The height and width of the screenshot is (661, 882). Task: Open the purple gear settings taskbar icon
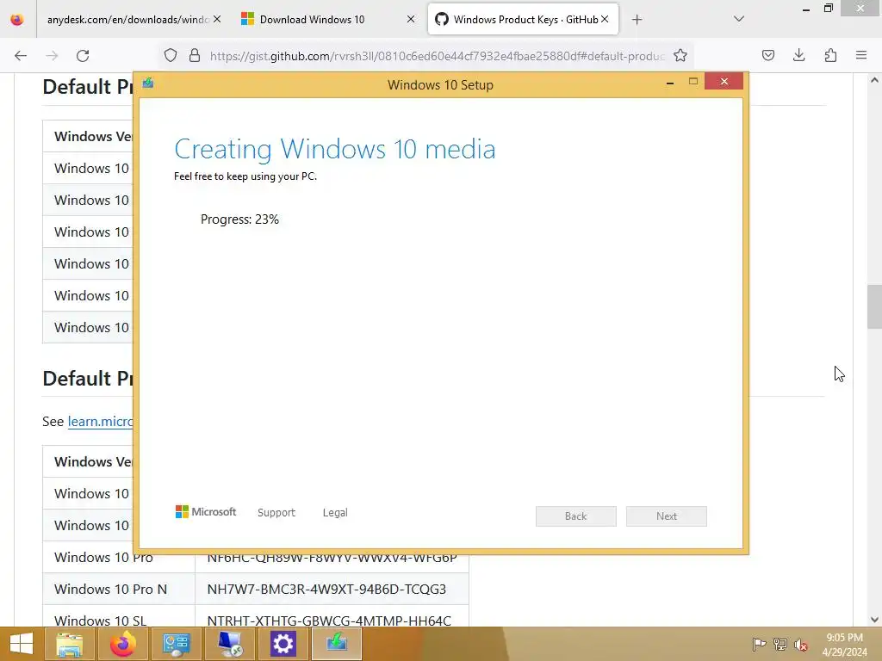click(x=283, y=644)
